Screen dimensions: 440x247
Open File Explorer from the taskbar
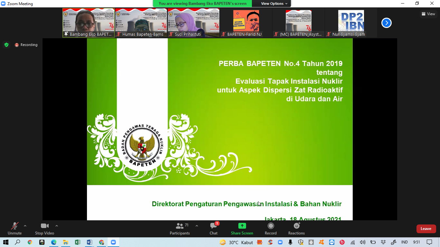[x=66, y=242]
